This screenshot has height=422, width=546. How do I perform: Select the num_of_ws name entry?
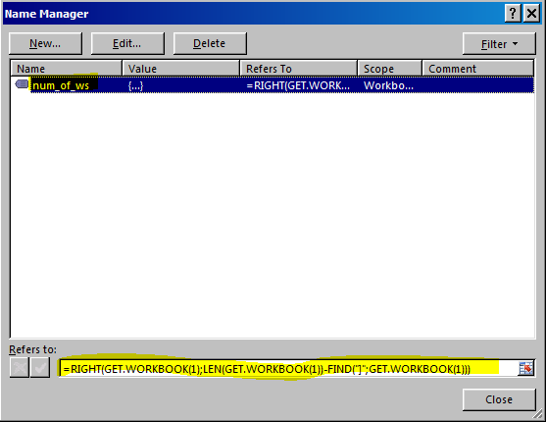point(61,85)
